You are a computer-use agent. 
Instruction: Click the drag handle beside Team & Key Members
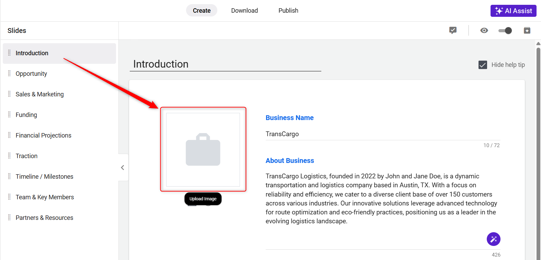click(x=9, y=197)
